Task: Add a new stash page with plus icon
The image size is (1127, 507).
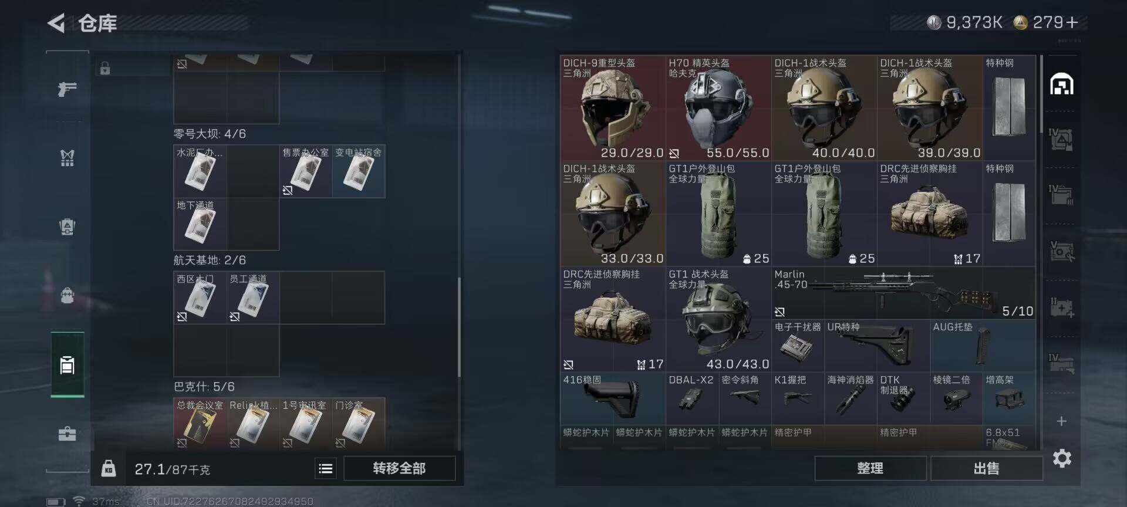Action: tap(1061, 421)
